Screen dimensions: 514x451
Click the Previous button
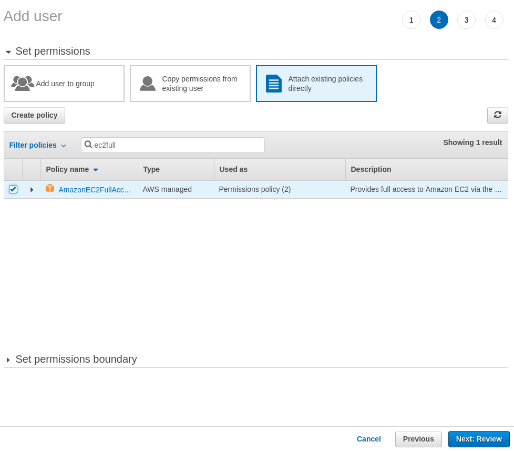(418, 439)
